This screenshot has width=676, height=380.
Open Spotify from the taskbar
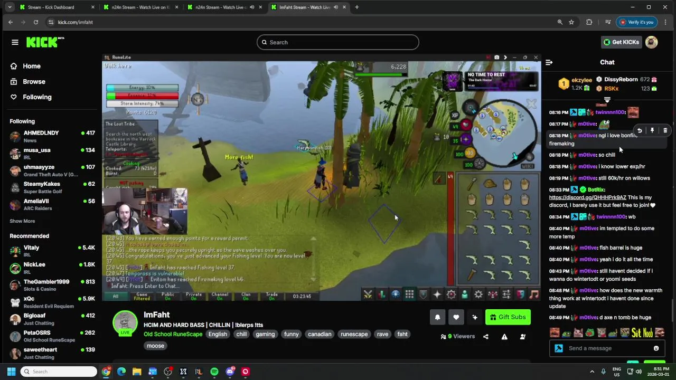pos(214,372)
